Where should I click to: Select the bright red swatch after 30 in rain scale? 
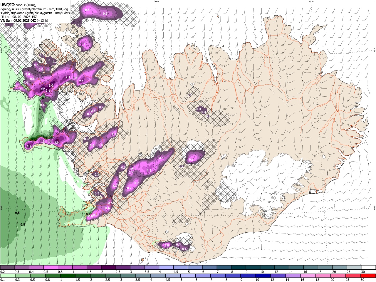coord(368,276)
